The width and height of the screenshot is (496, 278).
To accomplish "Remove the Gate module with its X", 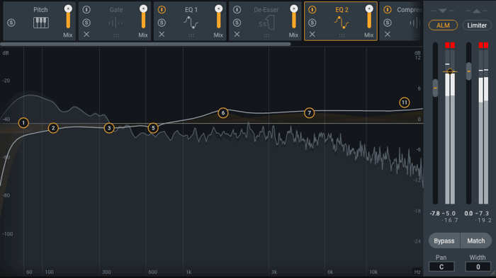I will (86, 34).
